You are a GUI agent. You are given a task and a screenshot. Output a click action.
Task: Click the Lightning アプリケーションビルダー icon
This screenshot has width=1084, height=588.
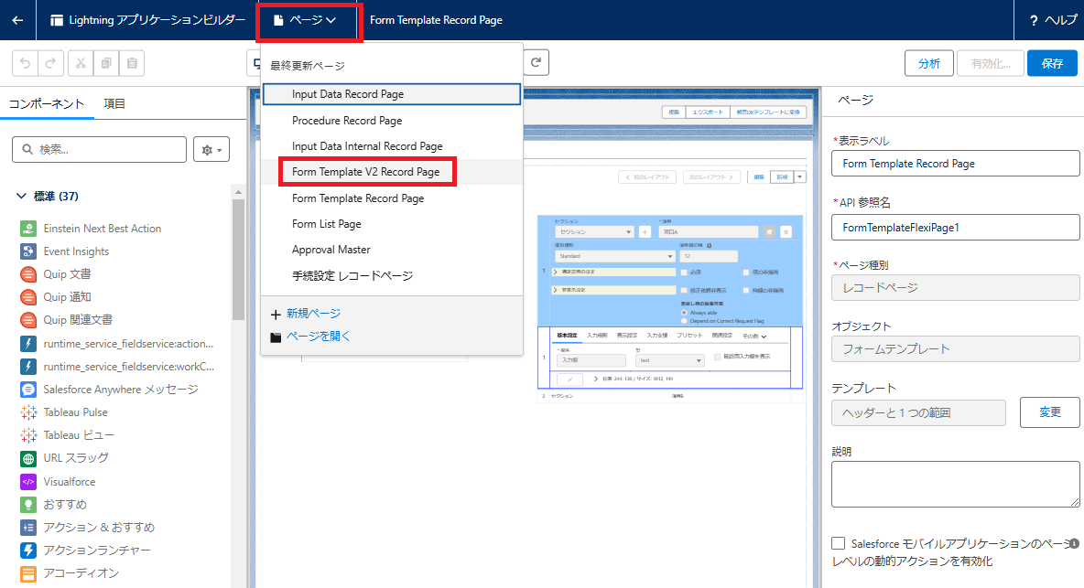point(57,20)
